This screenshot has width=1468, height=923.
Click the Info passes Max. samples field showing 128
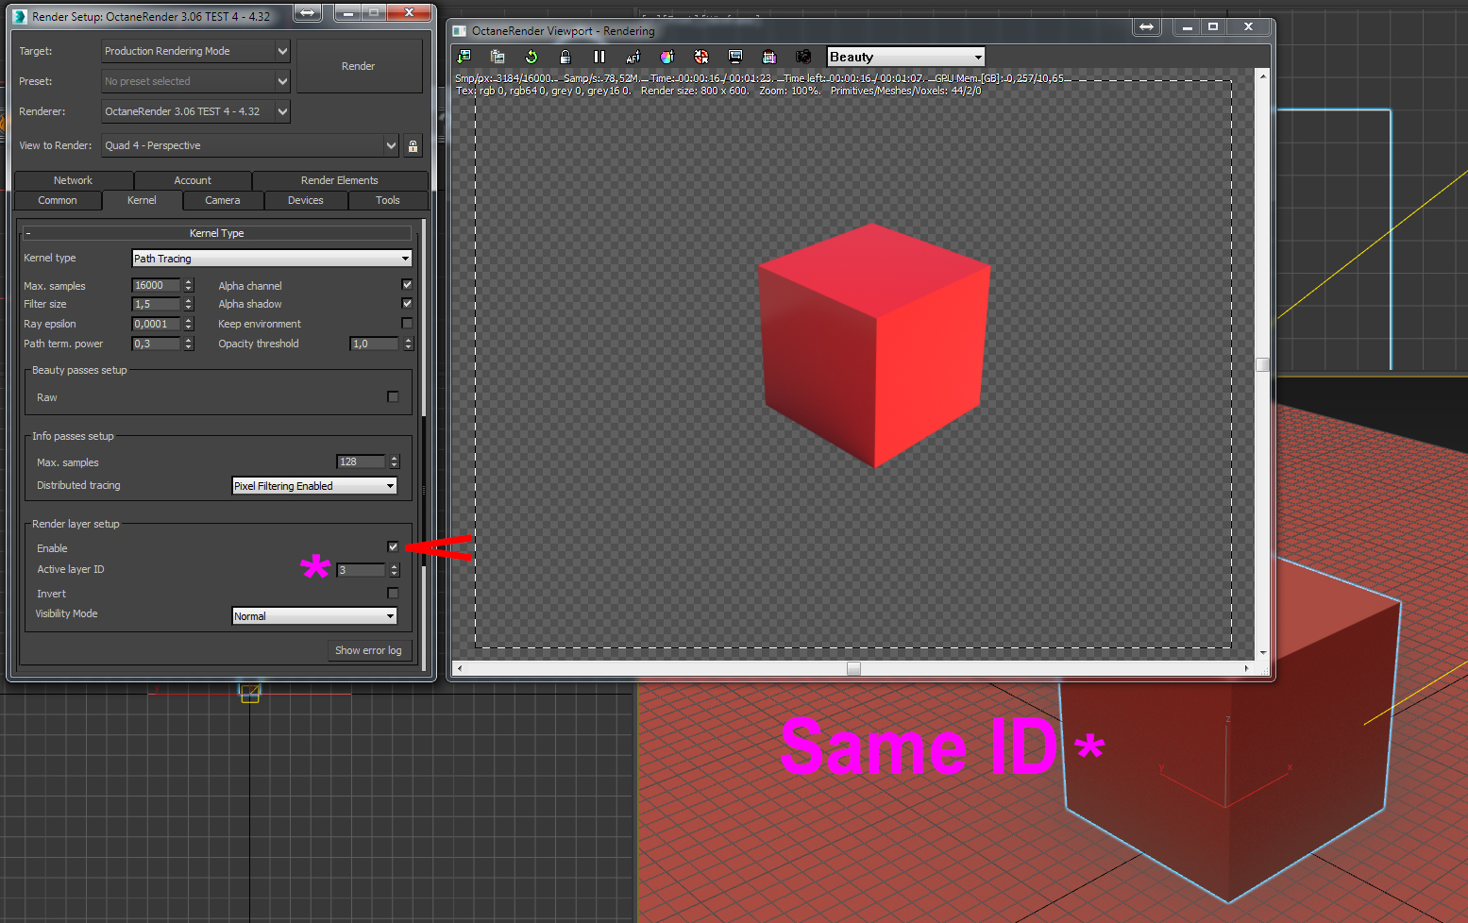coord(362,461)
